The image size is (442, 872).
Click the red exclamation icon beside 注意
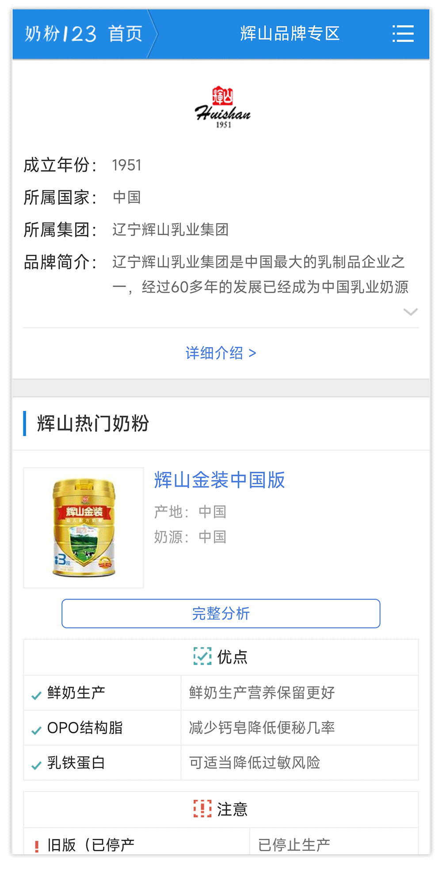coord(202,809)
